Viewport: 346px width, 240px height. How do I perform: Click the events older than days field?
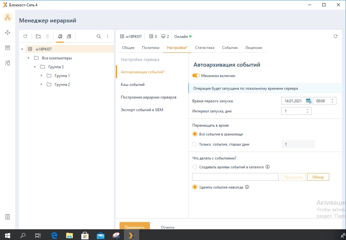pos(298,144)
